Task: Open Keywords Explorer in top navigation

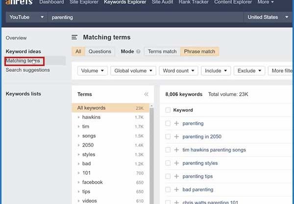Action: tap(125, 2)
